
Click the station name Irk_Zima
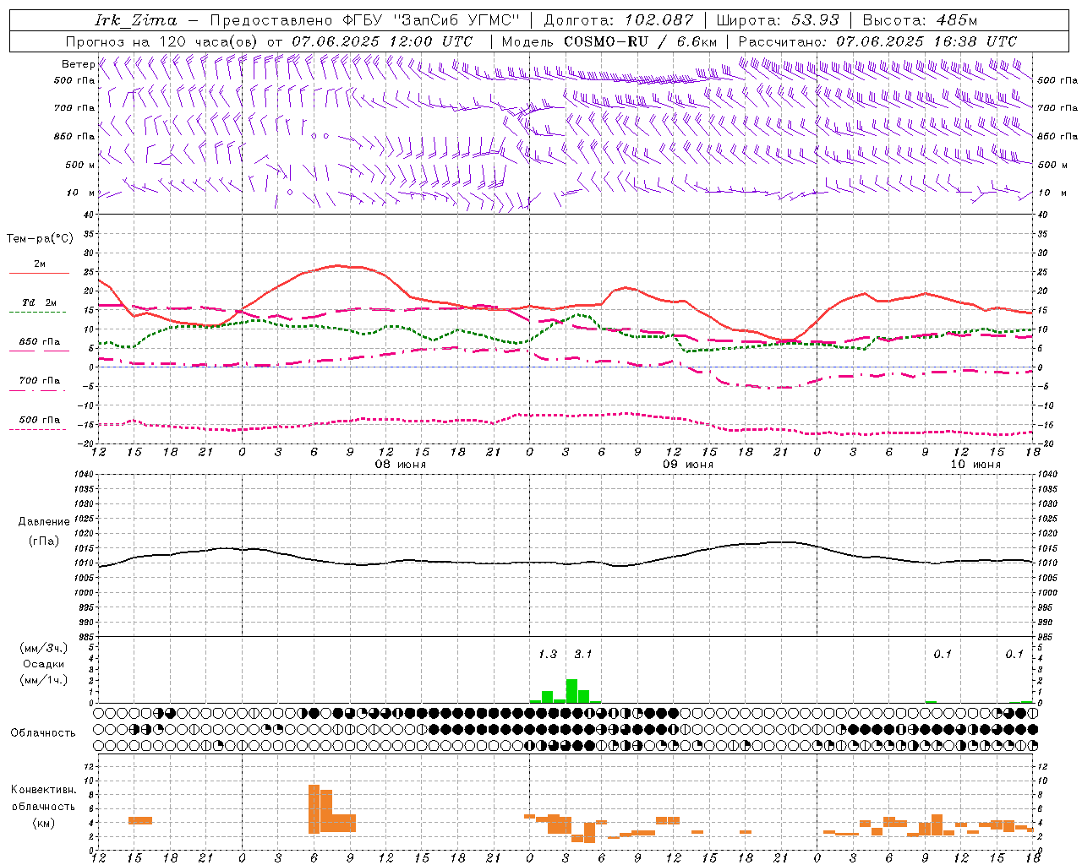137,20
